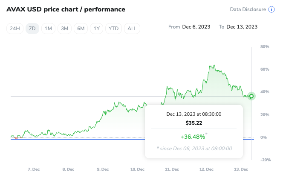The height and width of the screenshot is (186, 283).
Task: Click the red low point marker
Action: tap(16, 138)
